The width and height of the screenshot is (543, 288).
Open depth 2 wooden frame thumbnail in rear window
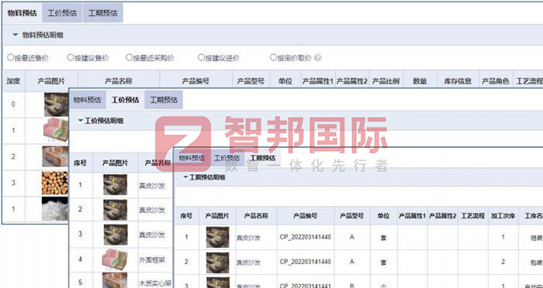[55, 156]
